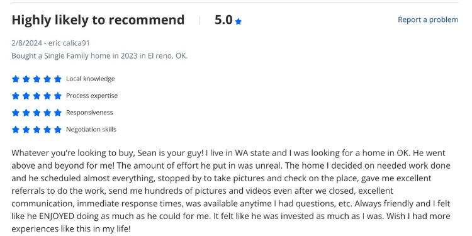Click the Report a problem link

(x=428, y=20)
